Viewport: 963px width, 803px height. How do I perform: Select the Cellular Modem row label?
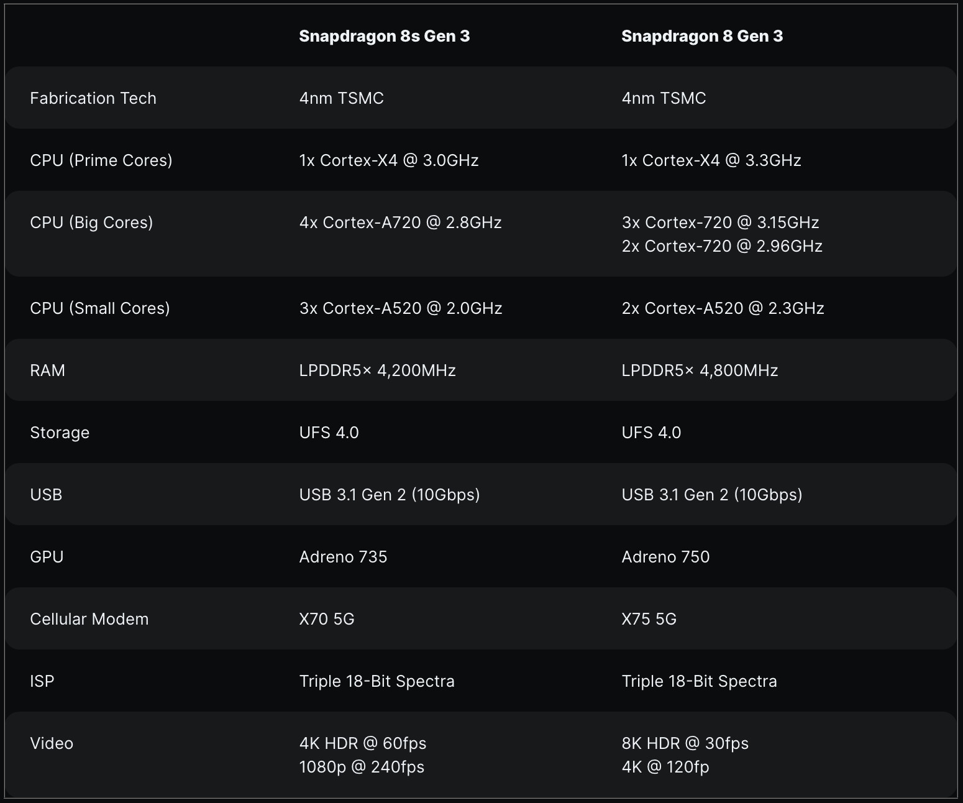tap(89, 619)
